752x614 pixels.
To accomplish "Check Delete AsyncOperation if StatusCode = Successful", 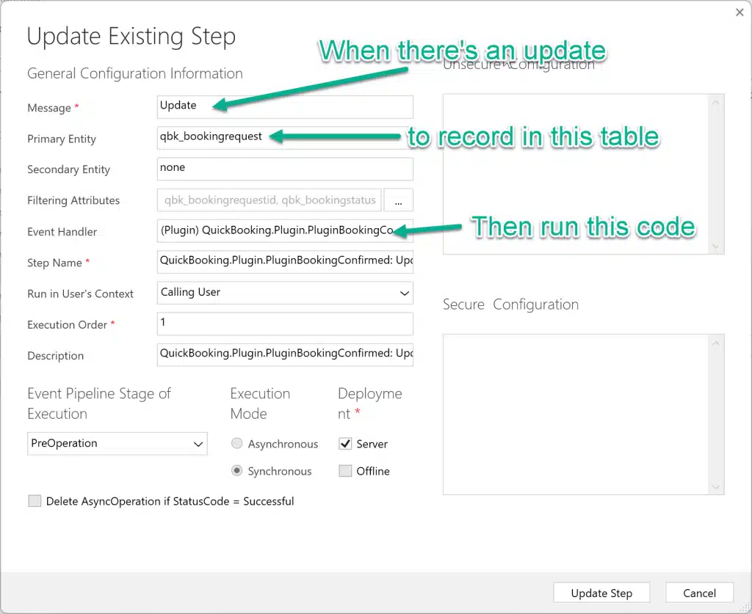I will point(33,501).
